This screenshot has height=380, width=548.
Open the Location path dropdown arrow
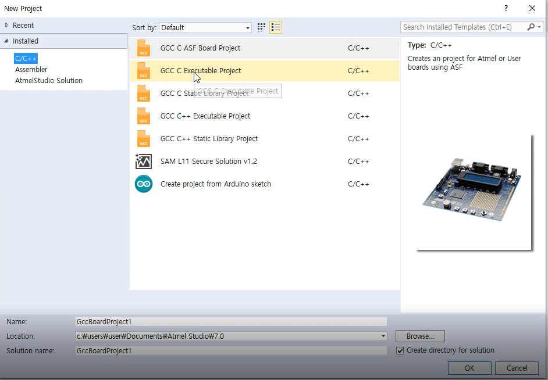[383, 336]
